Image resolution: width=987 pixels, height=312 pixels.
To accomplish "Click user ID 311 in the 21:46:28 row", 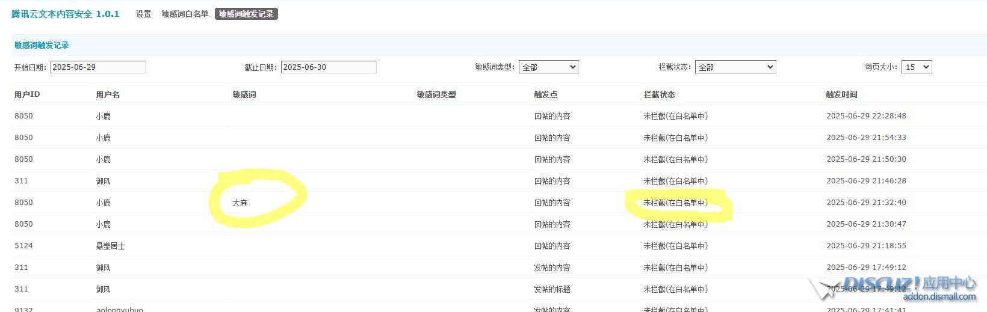I will click(x=21, y=181).
